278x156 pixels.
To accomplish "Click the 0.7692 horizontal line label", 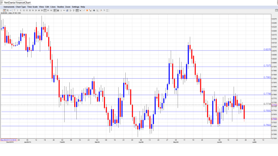I will [x=267, y=111].
